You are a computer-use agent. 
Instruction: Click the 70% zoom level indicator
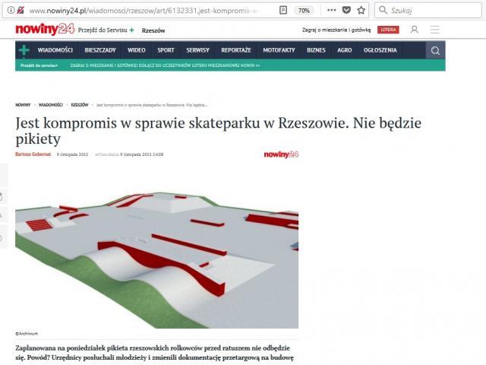tap(303, 11)
